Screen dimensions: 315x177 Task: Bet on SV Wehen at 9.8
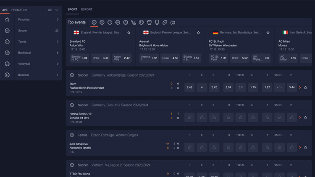pos(261,58)
